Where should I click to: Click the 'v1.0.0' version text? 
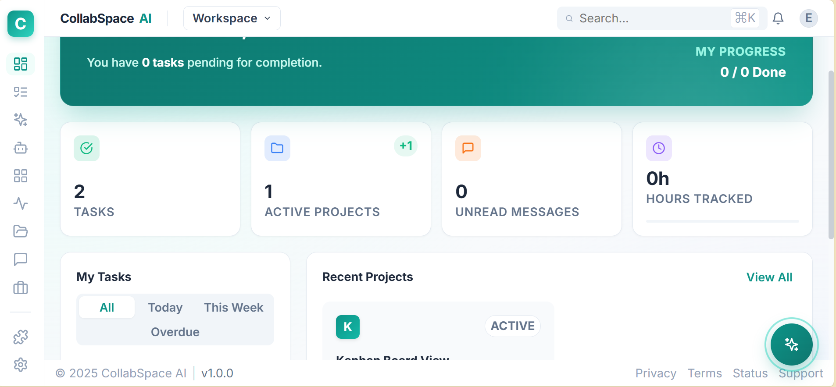217,373
